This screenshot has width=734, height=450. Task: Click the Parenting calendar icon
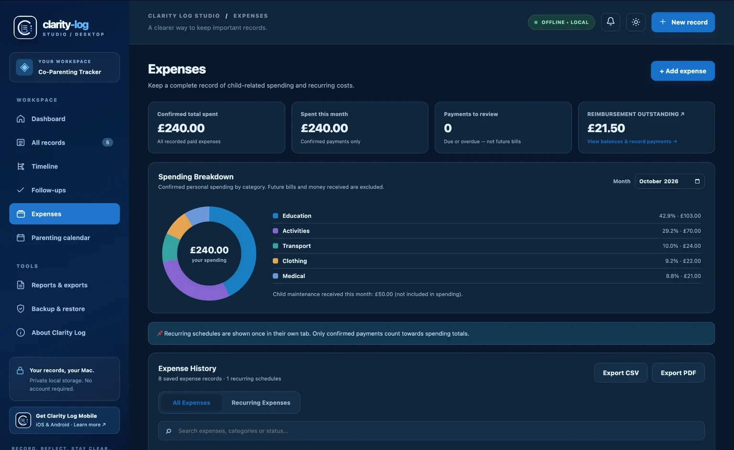(21, 238)
